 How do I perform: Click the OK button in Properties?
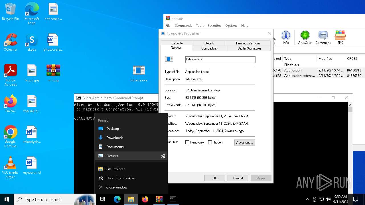pyautogui.click(x=215, y=178)
